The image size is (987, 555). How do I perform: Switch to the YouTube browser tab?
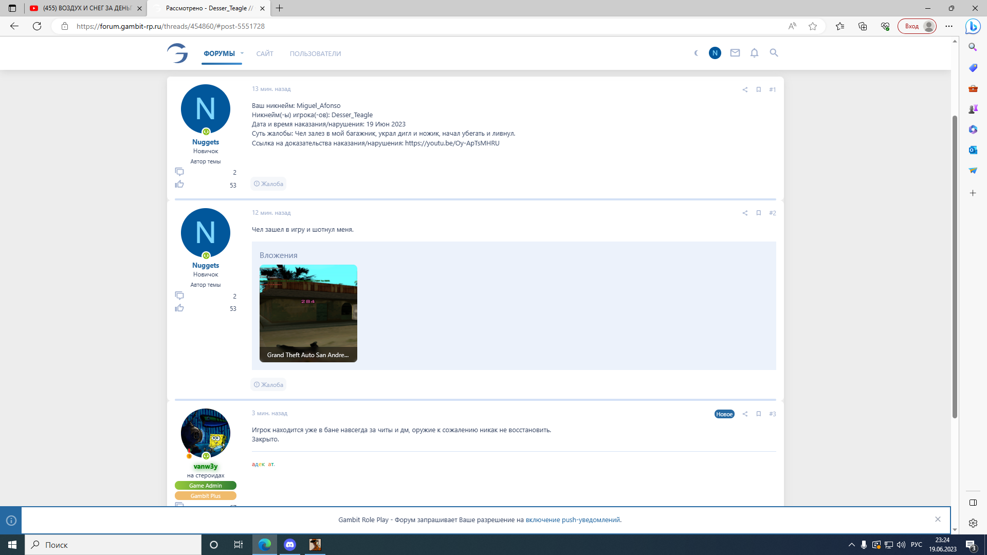[85, 8]
